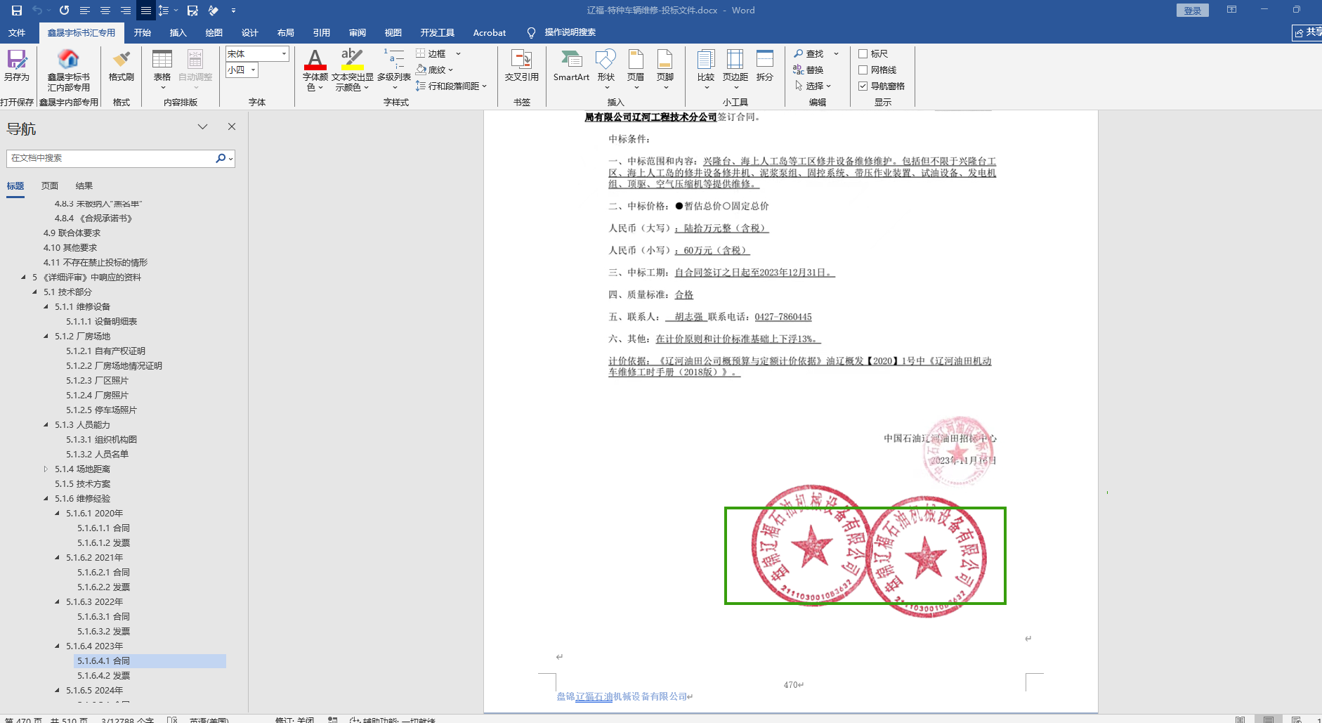
Task: Toggle justify alignment in quick access toolbar
Action: [146, 11]
